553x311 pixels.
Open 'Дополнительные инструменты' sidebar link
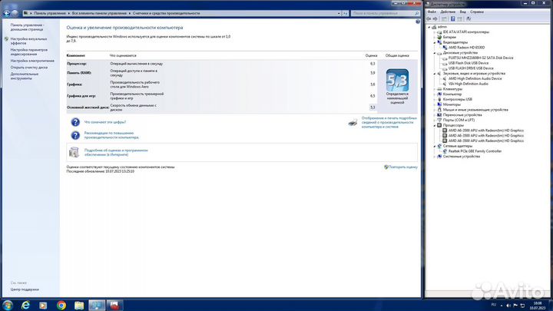click(25, 76)
